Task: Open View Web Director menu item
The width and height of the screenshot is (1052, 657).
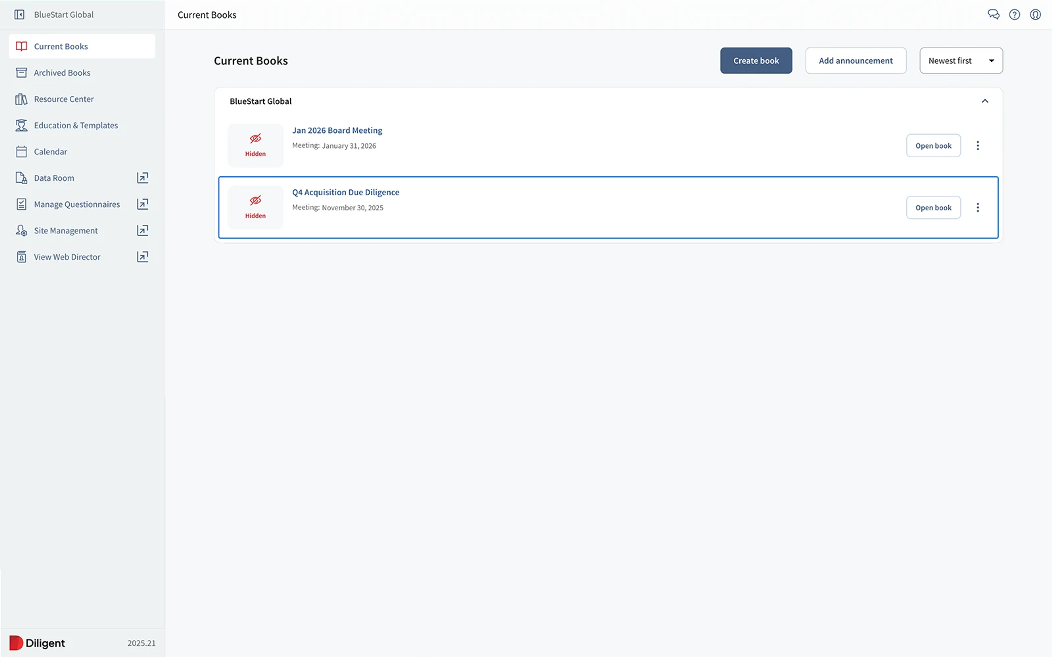Action: (x=82, y=257)
